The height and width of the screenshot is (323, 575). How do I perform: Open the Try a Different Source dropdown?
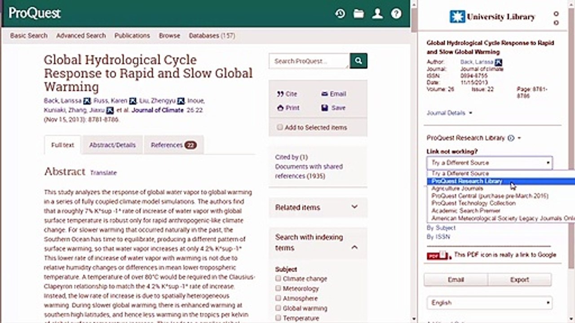(x=489, y=163)
